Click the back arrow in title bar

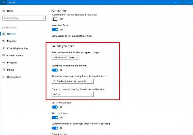point(4,2)
